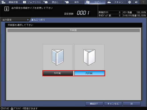Image resolution: width=147 pixels, height=110 pixels.
Task: Click the 原稿カウンター counter value
Action: [120, 12]
